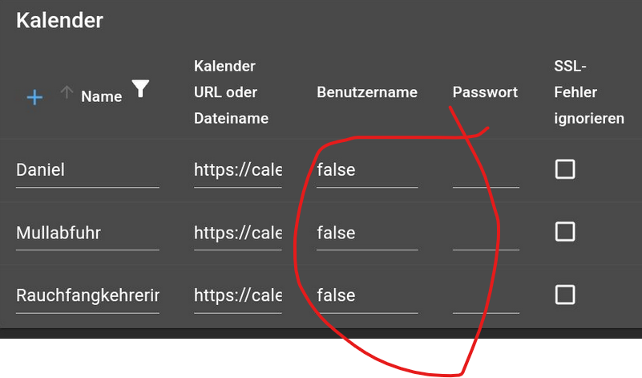Focus the username field for Rauchfangkehrerin
The height and width of the screenshot is (378, 642).
pyautogui.click(x=367, y=295)
